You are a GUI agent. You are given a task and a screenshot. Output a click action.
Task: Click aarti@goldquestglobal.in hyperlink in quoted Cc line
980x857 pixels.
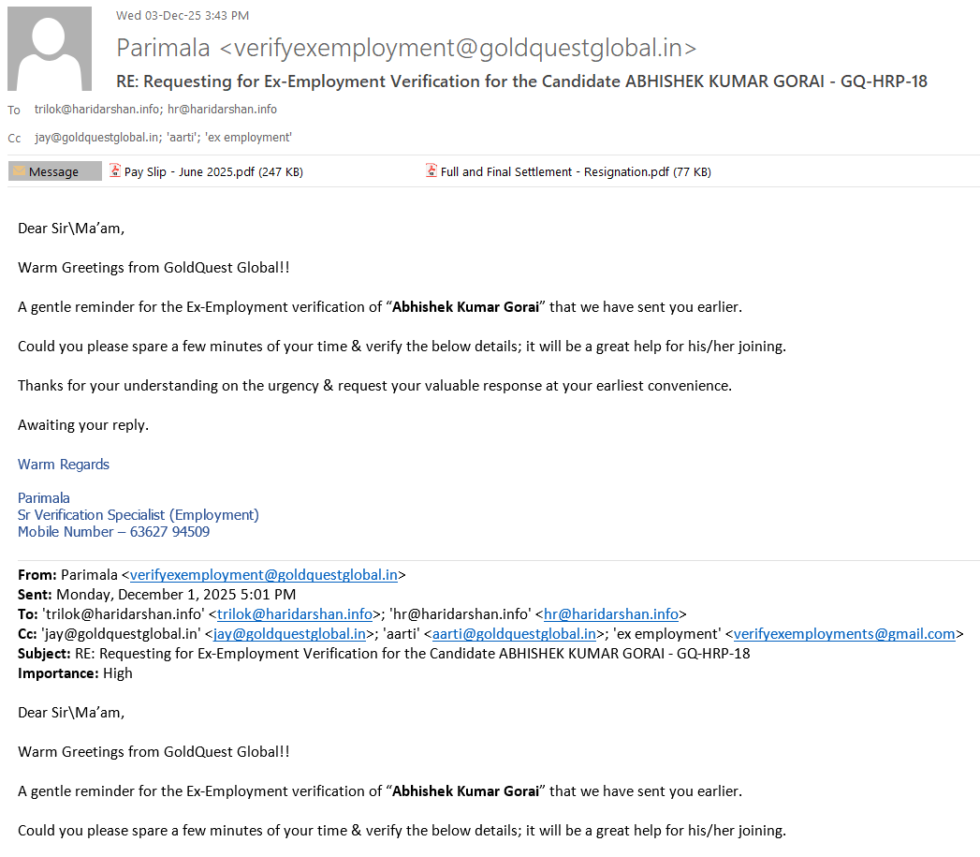(x=514, y=634)
